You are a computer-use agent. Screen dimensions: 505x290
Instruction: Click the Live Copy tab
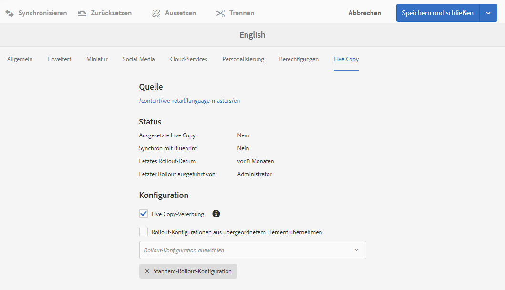coord(346,59)
